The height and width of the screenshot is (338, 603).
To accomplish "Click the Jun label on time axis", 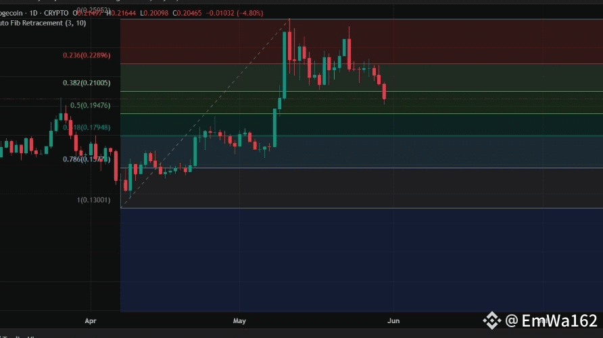I will (393, 320).
